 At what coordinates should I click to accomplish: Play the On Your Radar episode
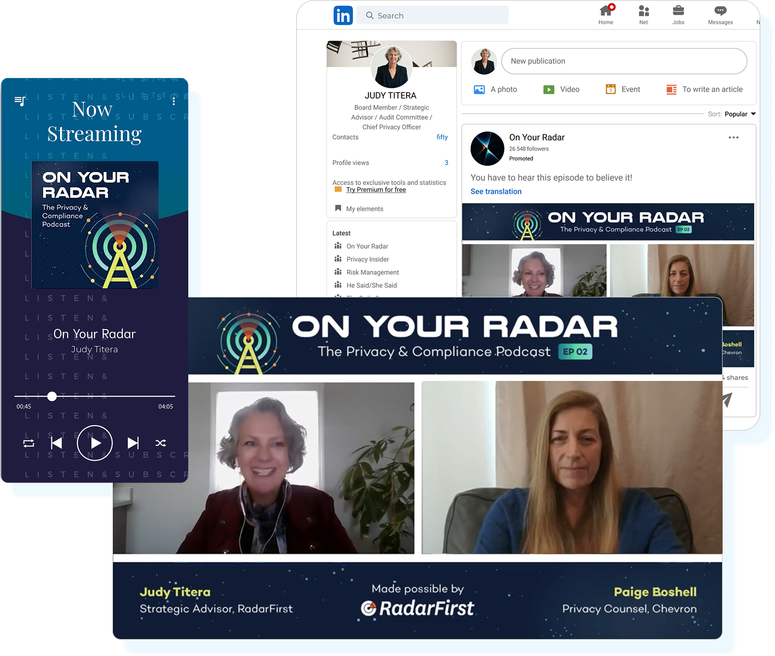(95, 443)
